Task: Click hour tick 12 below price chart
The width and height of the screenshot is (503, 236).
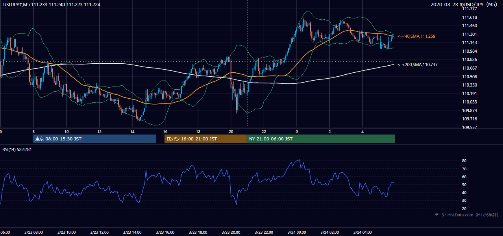Action: 99,132
